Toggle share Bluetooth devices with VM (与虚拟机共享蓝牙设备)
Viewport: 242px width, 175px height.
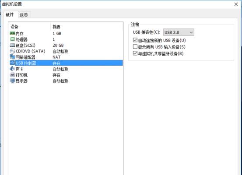[135, 53]
